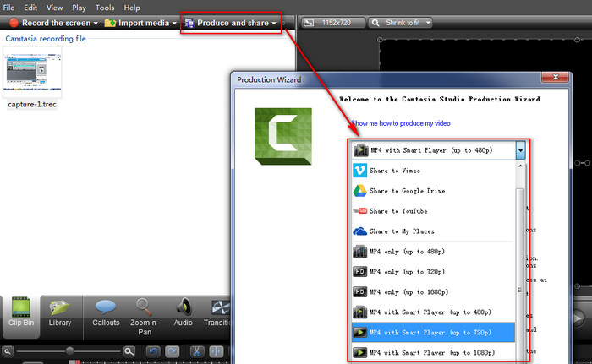592x364 pixels.
Task: Click the magnifier icon beside Shrink to fit
Action: point(375,23)
